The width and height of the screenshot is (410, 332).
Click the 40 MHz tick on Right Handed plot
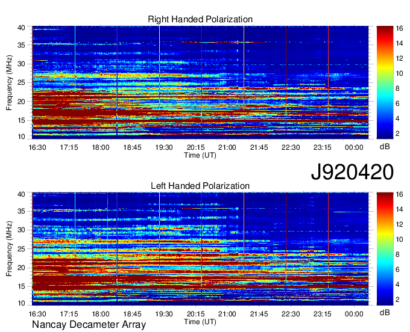21,28
